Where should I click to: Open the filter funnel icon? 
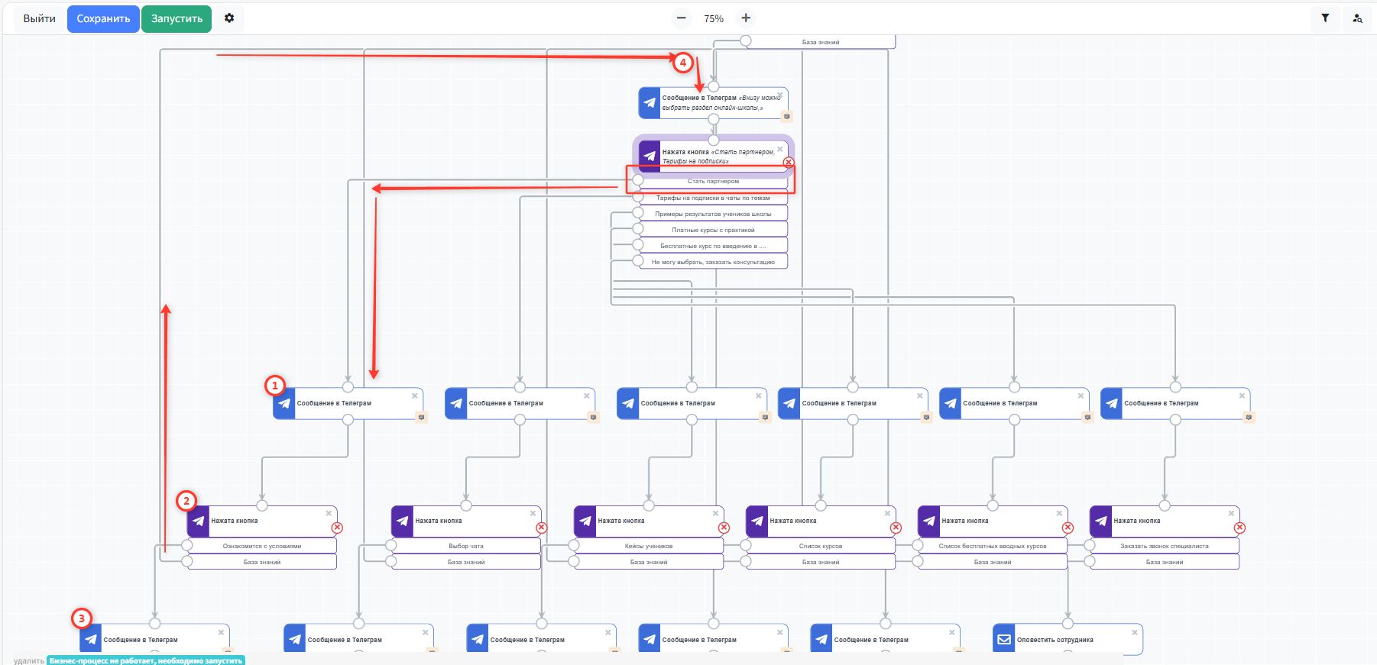pyautogui.click(x=1325, y=18)
